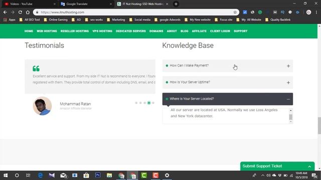Click the taskbar clock showing 10:49 AM
The image size is (321, 180).
(x=301, y=175)
